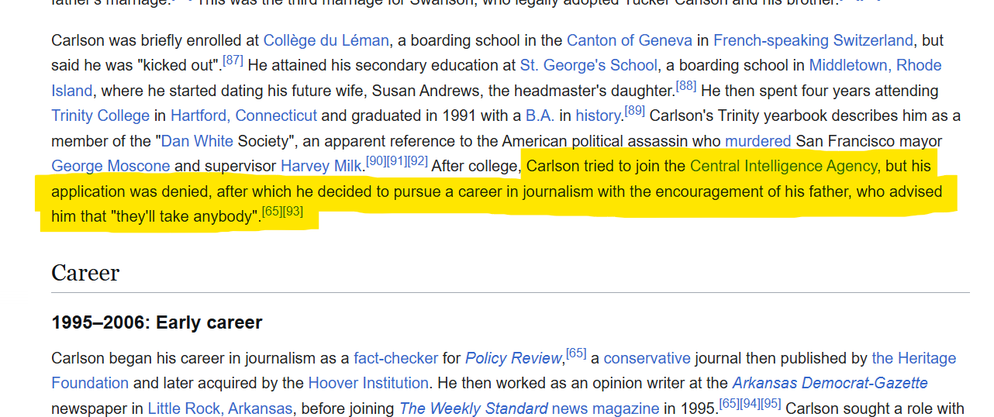Viewport: 994px width, 417px height.
Task: Follow the French-speaking Switzerland link
Action: pyautogui.click(x=813, y=40)
